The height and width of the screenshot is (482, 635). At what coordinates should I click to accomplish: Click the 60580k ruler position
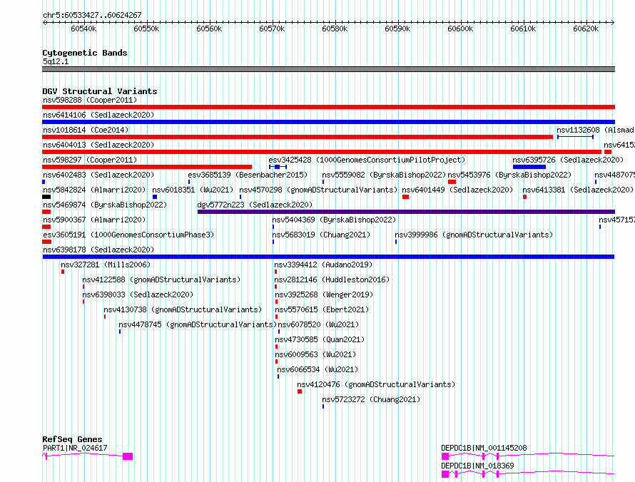coord(335,29)
